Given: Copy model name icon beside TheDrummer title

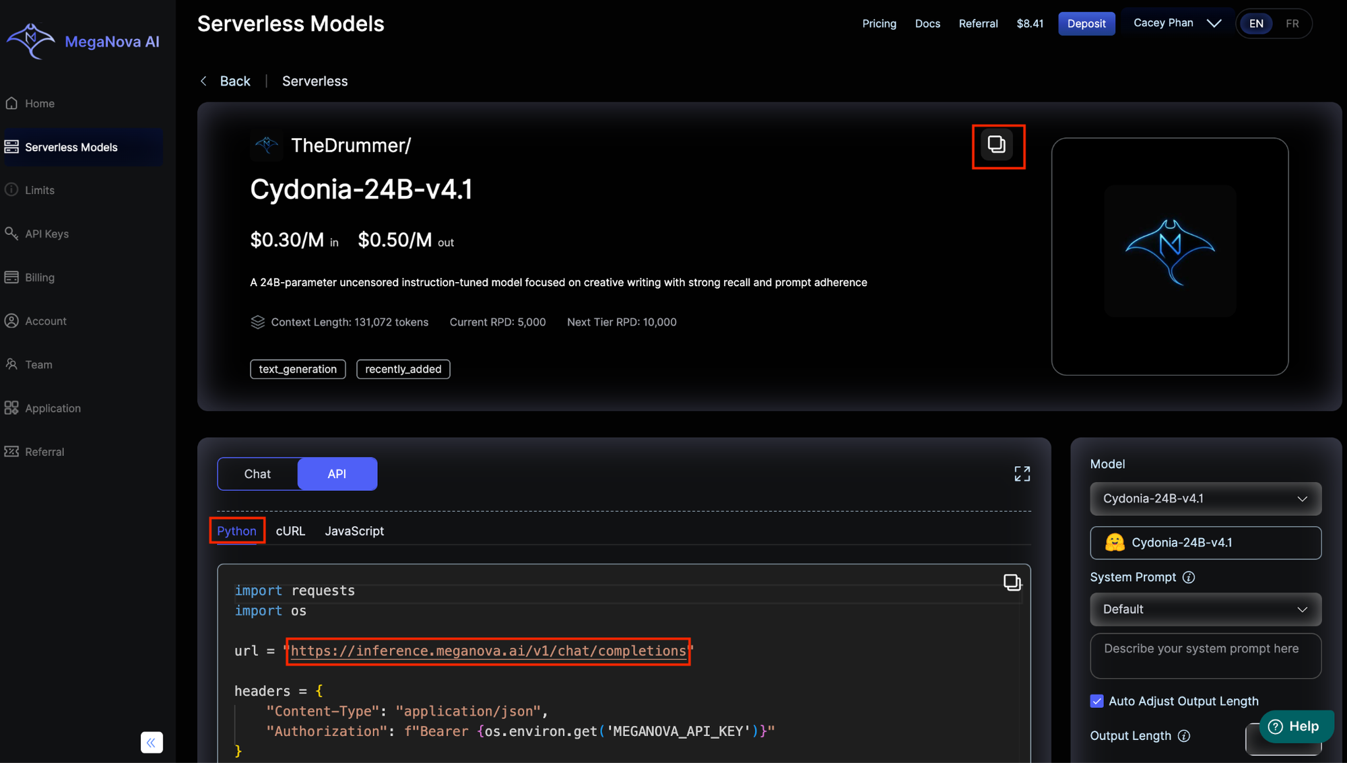Looking at the screenshot, I should click(997, 145).
